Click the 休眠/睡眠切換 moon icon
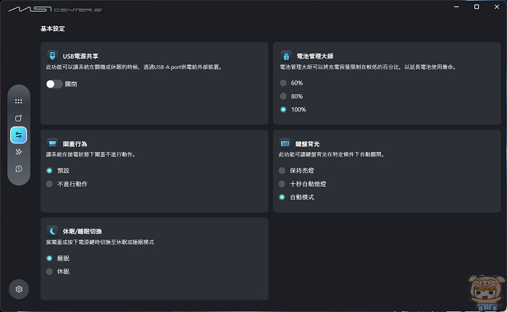The width and height of the screenshot is (507, 312). coord(52,231)
